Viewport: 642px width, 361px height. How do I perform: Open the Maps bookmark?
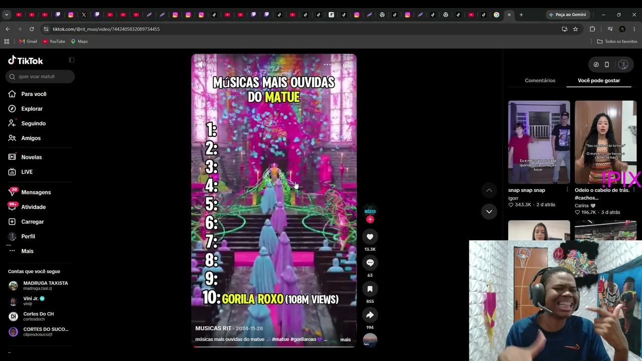[79, 42]
